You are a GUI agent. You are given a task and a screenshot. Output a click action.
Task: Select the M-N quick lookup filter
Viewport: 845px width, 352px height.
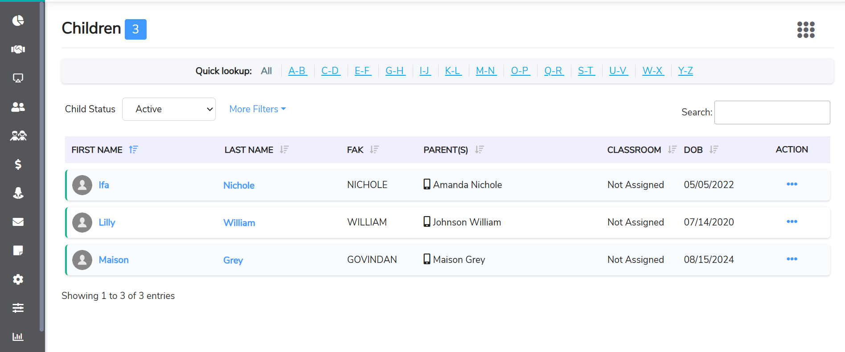(x=485, y=71)
